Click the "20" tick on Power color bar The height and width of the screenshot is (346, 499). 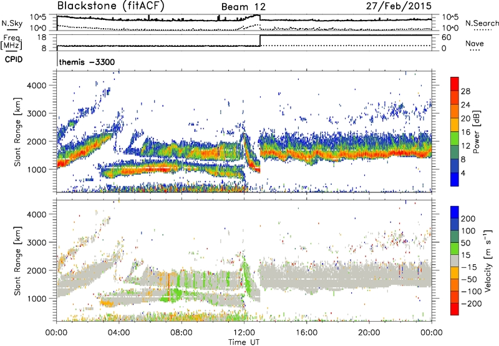(465, 119)
